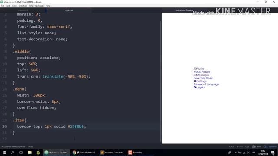The width and height of the screenshot is (278, 156).
Task: Click line number 20 in the gutter
Action: tap(4, 127)
